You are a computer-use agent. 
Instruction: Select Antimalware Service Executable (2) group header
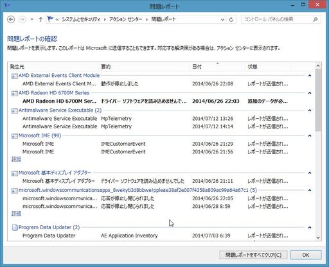pos(60,110)
